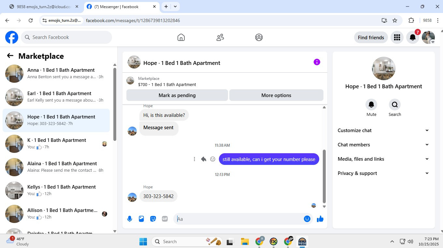
Task: Open Earl's 1 Bed 1 Bath conversation
Action: (56, 97)
